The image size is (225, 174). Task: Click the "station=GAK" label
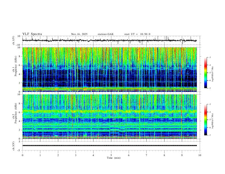click(105, 34)
